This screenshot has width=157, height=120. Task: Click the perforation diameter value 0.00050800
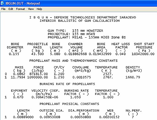tap(81, 117)
